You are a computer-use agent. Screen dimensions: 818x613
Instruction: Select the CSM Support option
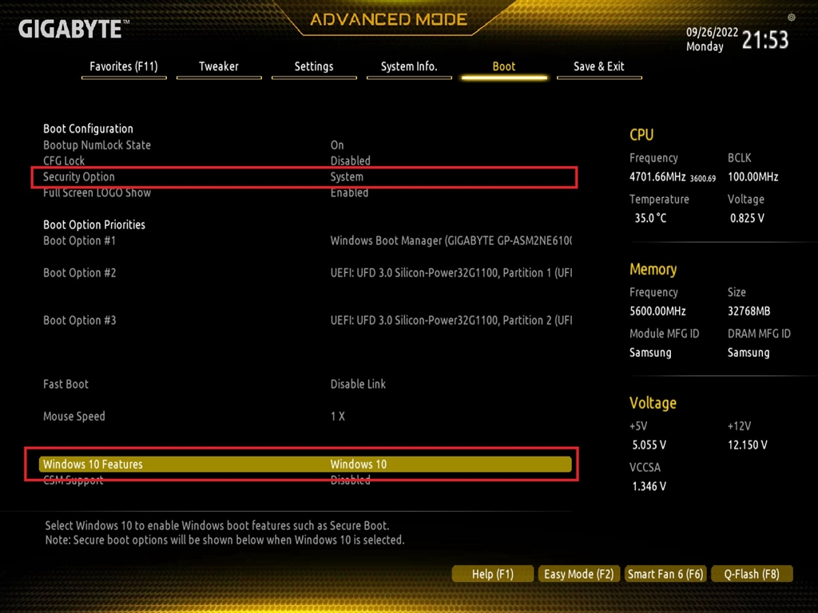(x=73, y=480)
